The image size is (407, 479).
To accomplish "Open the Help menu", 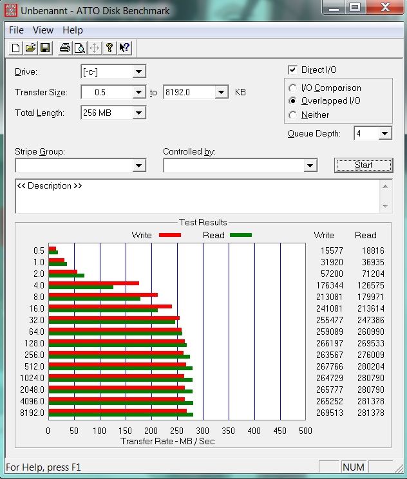I will 73,30.
